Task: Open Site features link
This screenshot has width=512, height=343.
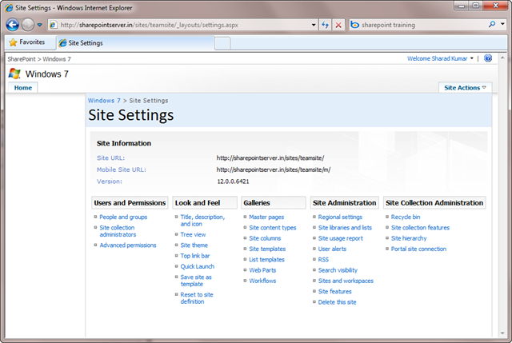Action: [x=334, y=292]
